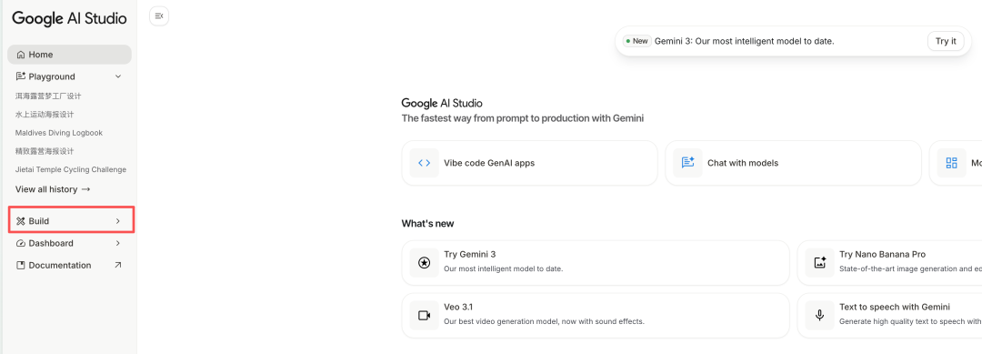The height and width of the screenshot is (354, 982).
Task: Click the Documentation book icon
Action: click(21, 265)
